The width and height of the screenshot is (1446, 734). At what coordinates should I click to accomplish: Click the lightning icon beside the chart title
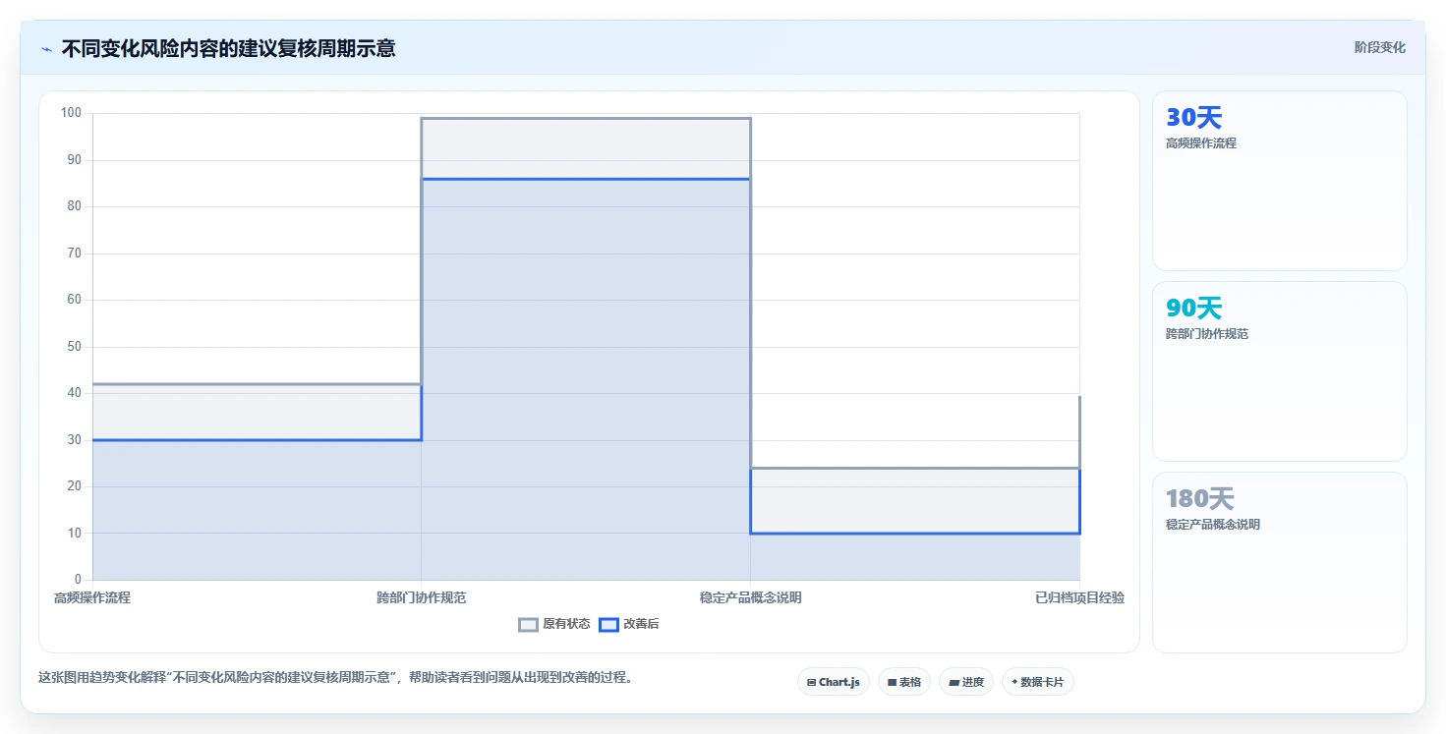click(x=46, y=49)
